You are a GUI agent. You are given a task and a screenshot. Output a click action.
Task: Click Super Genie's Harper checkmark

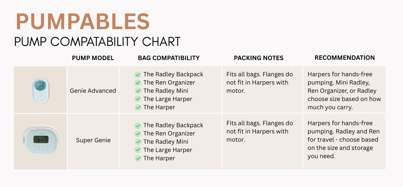point(138,159)
